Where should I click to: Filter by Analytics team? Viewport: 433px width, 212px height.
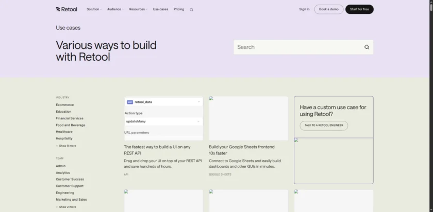point(63,173)
